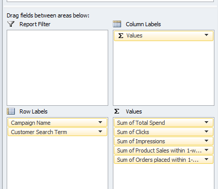The width and height of the screenshot is (218, 189).
Task: Click the sigma icon inside Column Labels Values field
Action: (121, 35)
